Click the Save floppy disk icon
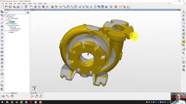This screenshot has height=104, width=186. coord(10,7)
